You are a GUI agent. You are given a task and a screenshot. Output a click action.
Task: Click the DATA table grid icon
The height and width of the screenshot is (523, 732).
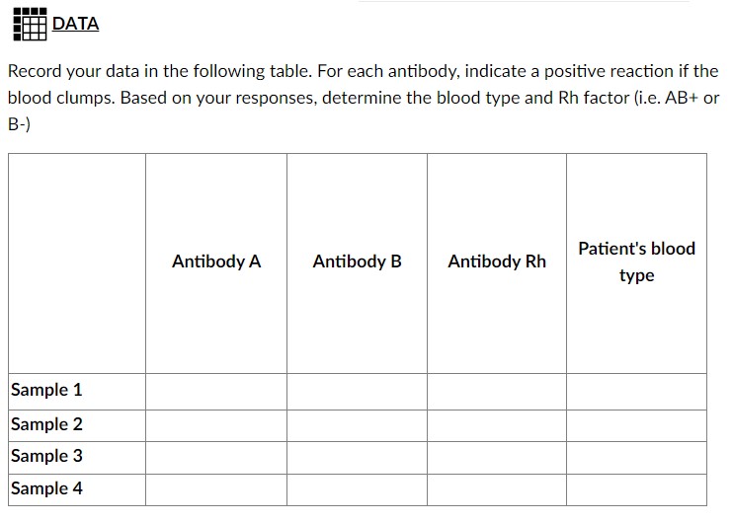pyautogui.click(x=30, y=25)
